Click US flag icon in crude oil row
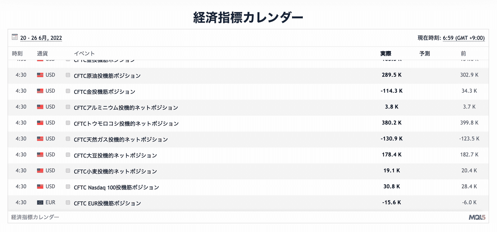The width and height of the screenshot is (497, 232). click(x=40, y=75)
